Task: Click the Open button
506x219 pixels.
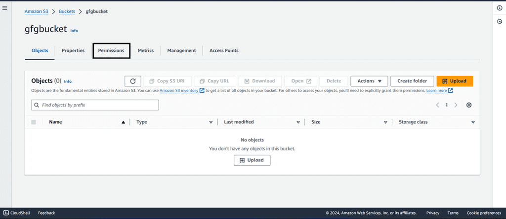Action: pyautogui.click(x=301, y=81)
